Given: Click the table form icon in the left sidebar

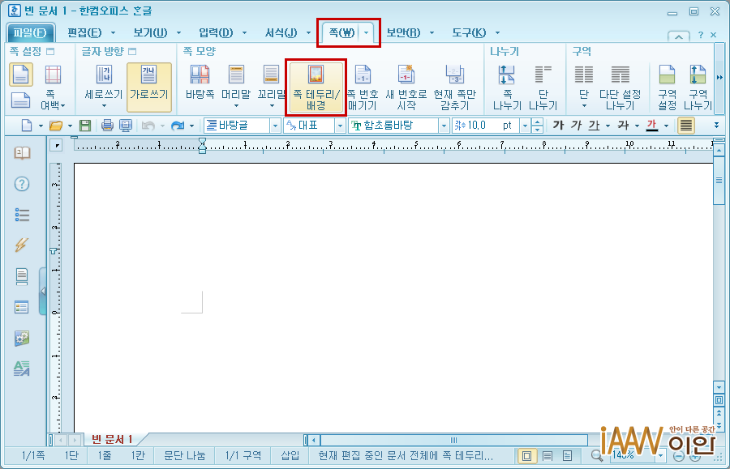Looking at the screenshot, I should 21,307.
